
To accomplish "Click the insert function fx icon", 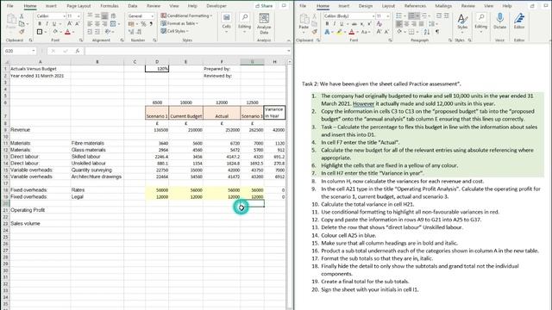I will (78, 51).
